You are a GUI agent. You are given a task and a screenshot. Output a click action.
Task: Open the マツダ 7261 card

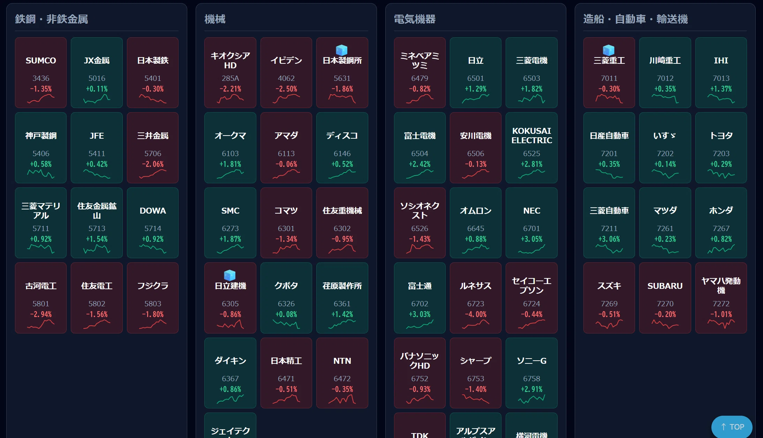click(x=665, y=223)
